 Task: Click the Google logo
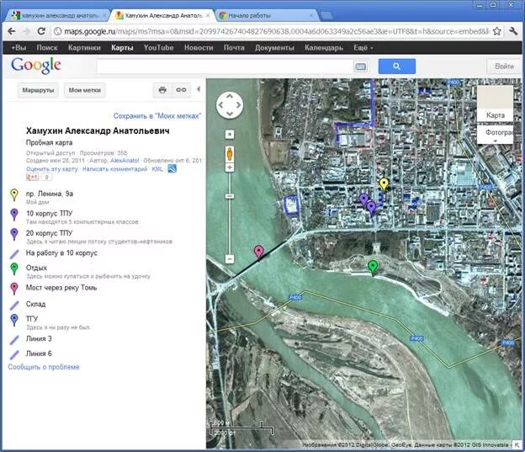pos(36,66)
